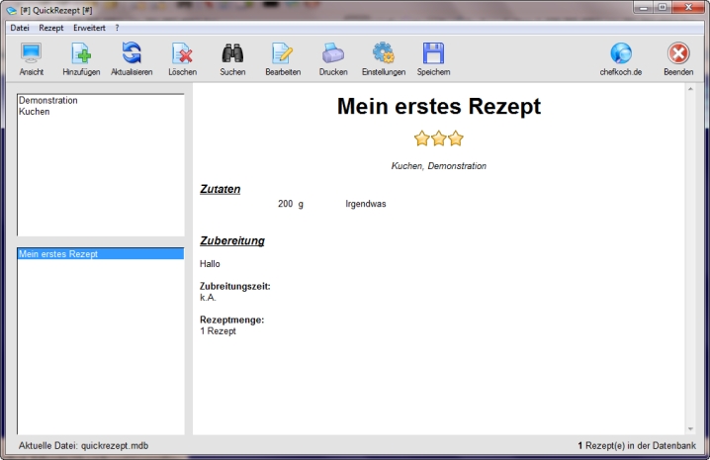
Task: Open the Datei menu
Action: (x=20, y=28)
